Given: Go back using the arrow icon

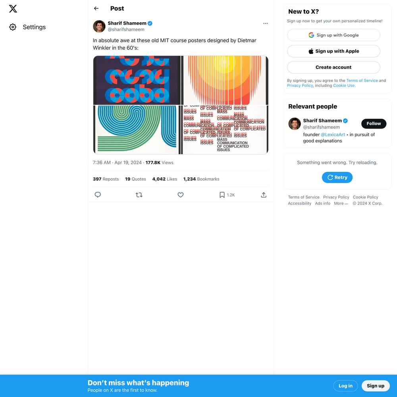Looking at the screenshot, I should [x=96, y=8].
